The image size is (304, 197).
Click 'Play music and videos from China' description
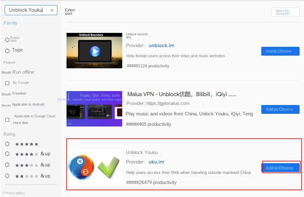189,114
